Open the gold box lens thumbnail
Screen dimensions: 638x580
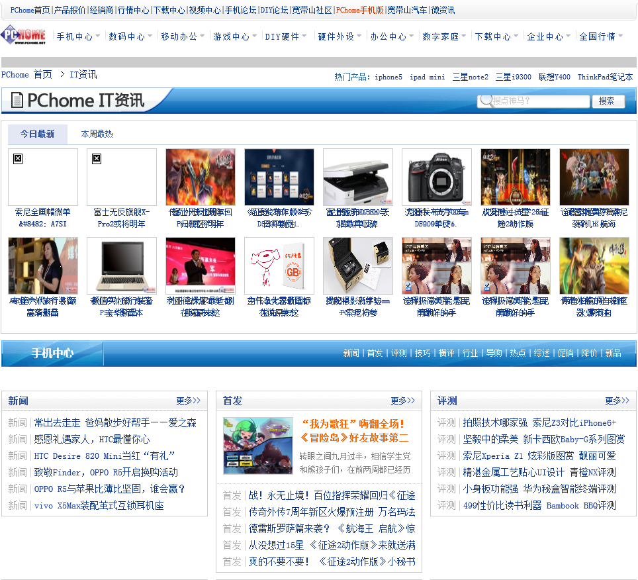(x=358, y=266)
